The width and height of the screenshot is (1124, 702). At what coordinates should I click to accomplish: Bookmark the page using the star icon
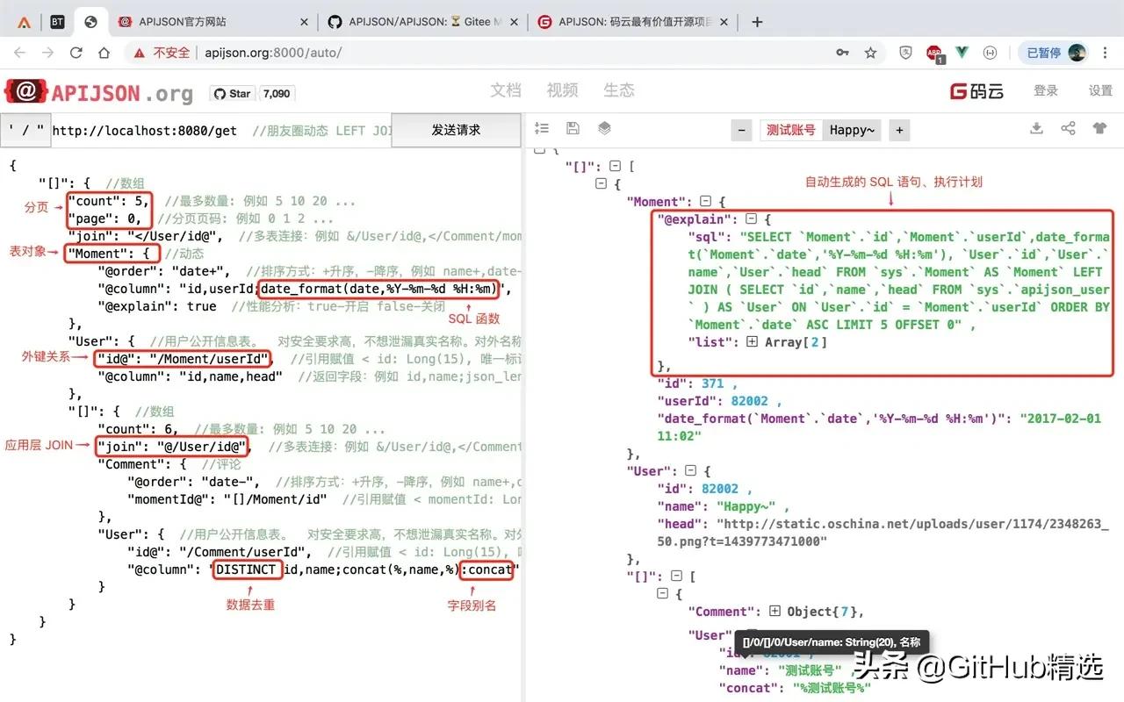[x=870, y=53]
